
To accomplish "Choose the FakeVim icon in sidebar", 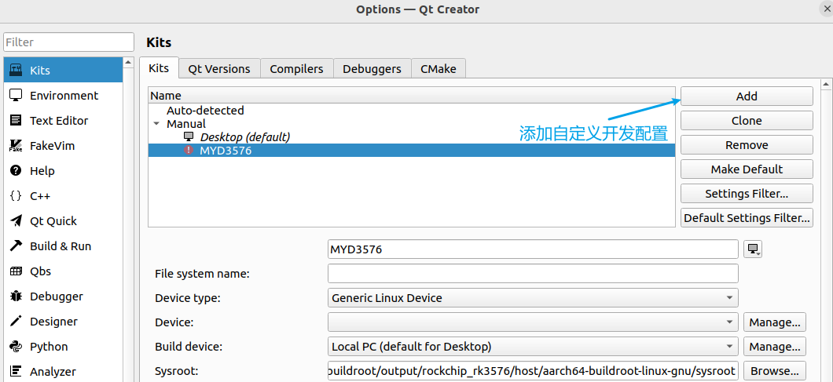I will [x=16, y=145].
